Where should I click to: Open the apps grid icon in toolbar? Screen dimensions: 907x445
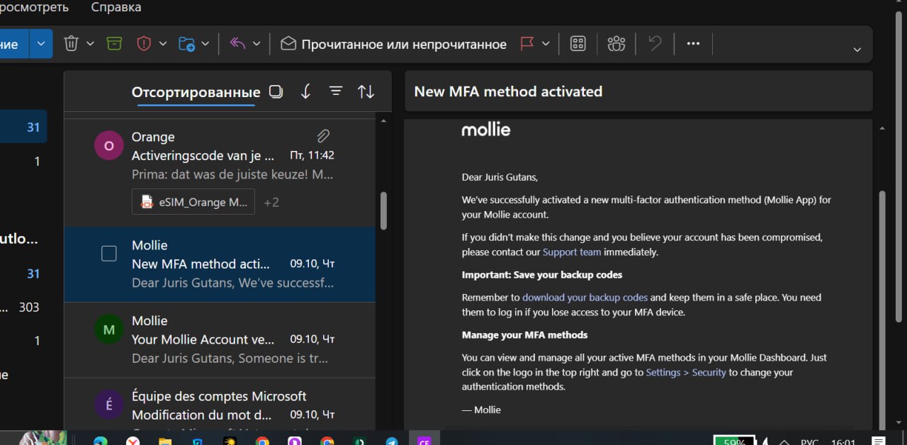click(578, 44)
